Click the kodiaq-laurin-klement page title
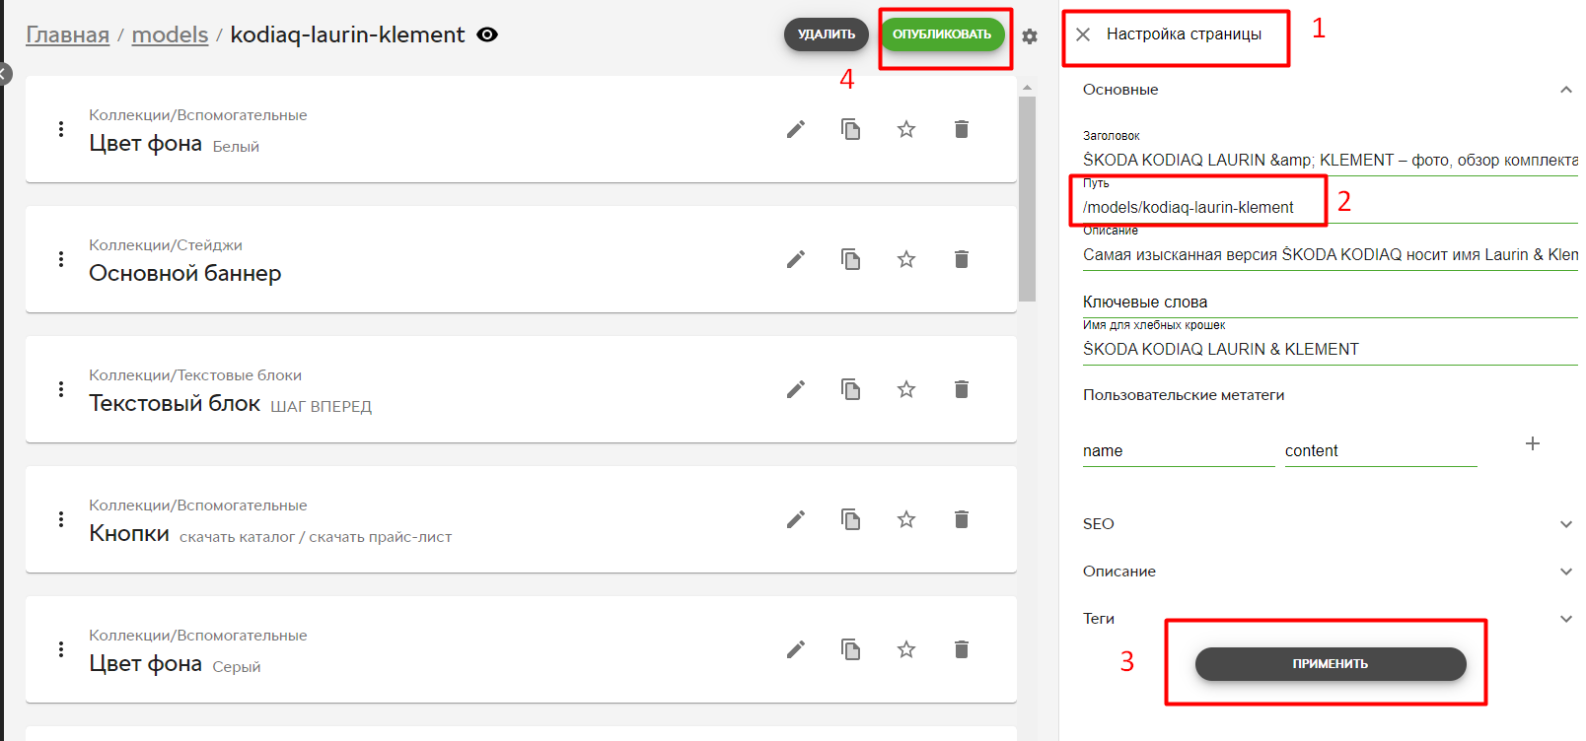Screen dimensions: 1586x741 (347, 34)
